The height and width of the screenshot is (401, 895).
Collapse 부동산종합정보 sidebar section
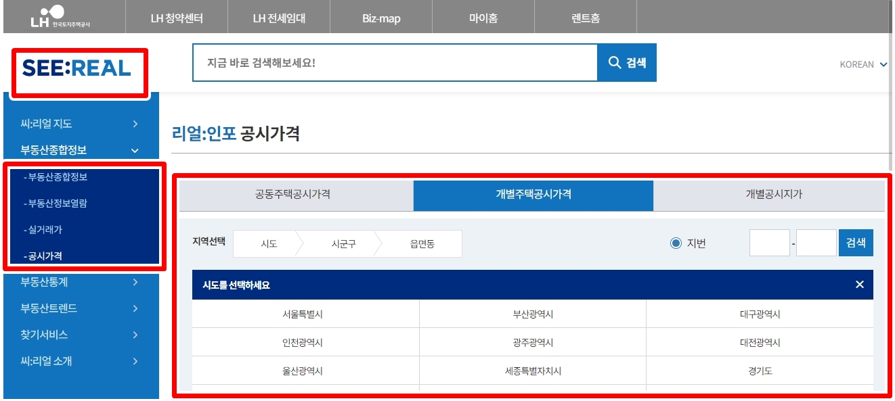tap(81, 150)
